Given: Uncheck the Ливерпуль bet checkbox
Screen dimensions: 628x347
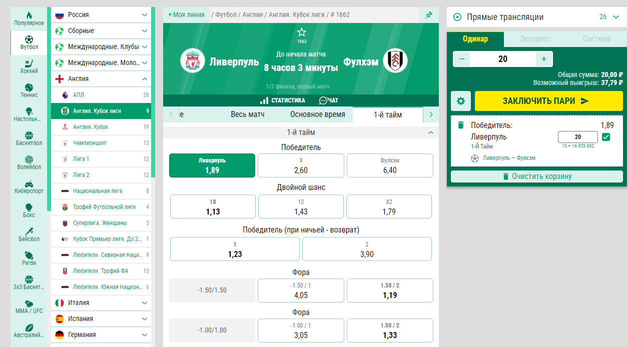Looking at the screenshot, I should [x=606, y=137].
